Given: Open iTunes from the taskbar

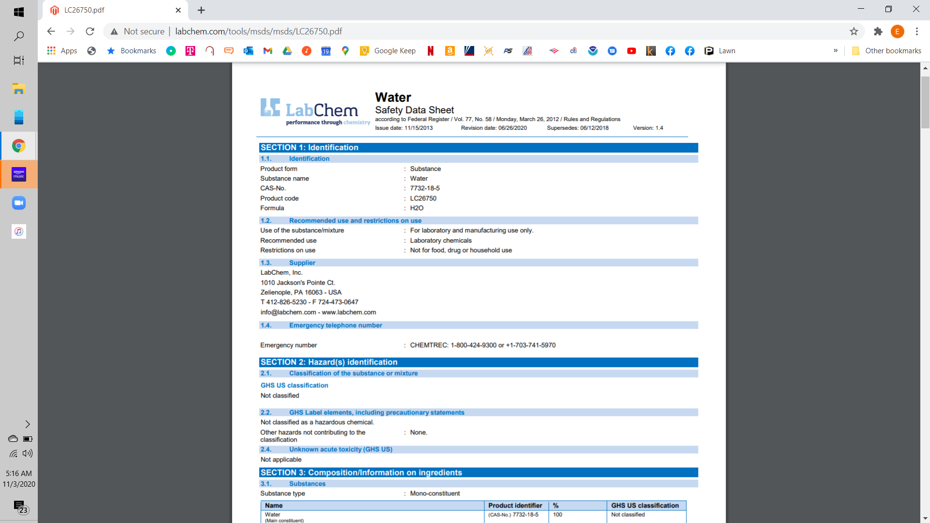Looking at the screenshot, I should [x=19, y=231].
